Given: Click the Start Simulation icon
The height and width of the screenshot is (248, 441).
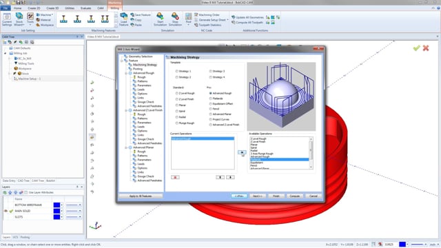Looking at the screenshot, I should [x=160, y=19].
